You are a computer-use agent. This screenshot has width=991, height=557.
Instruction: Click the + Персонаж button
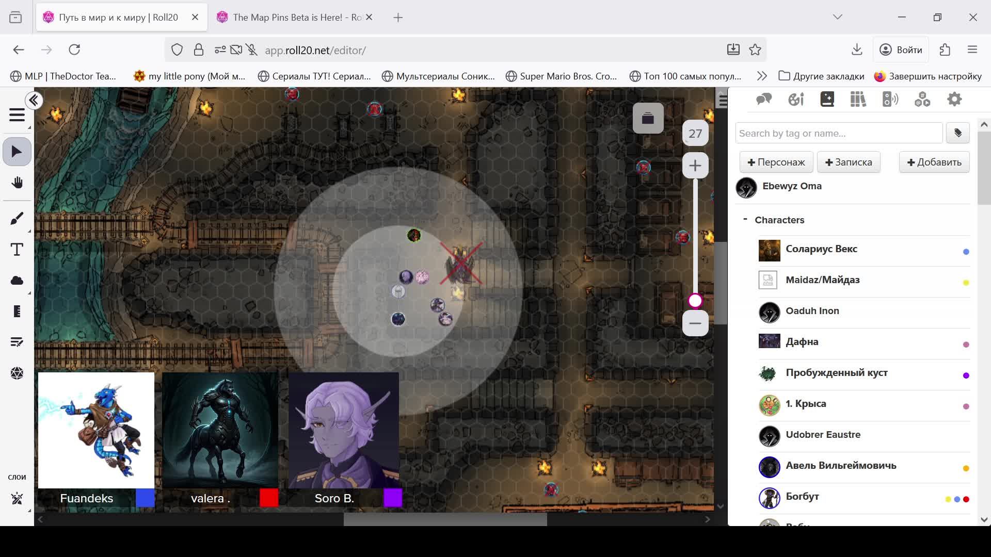coord(776,162)
